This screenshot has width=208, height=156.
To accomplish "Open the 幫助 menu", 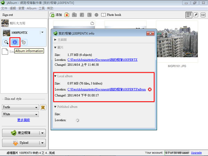I will 50,8.
